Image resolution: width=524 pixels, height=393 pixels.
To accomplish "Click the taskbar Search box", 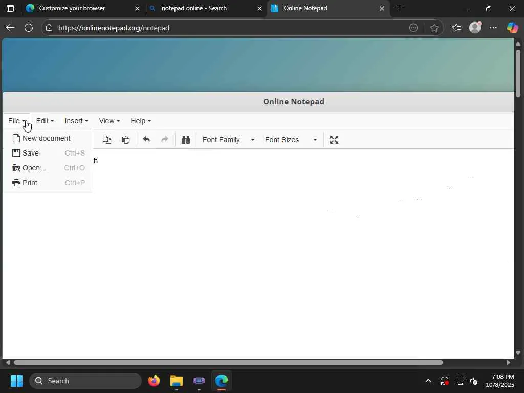I will click(x=85, y=381).
